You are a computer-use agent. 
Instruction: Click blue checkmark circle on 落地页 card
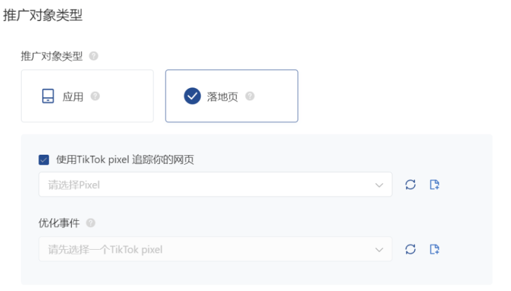coord(192,96)
